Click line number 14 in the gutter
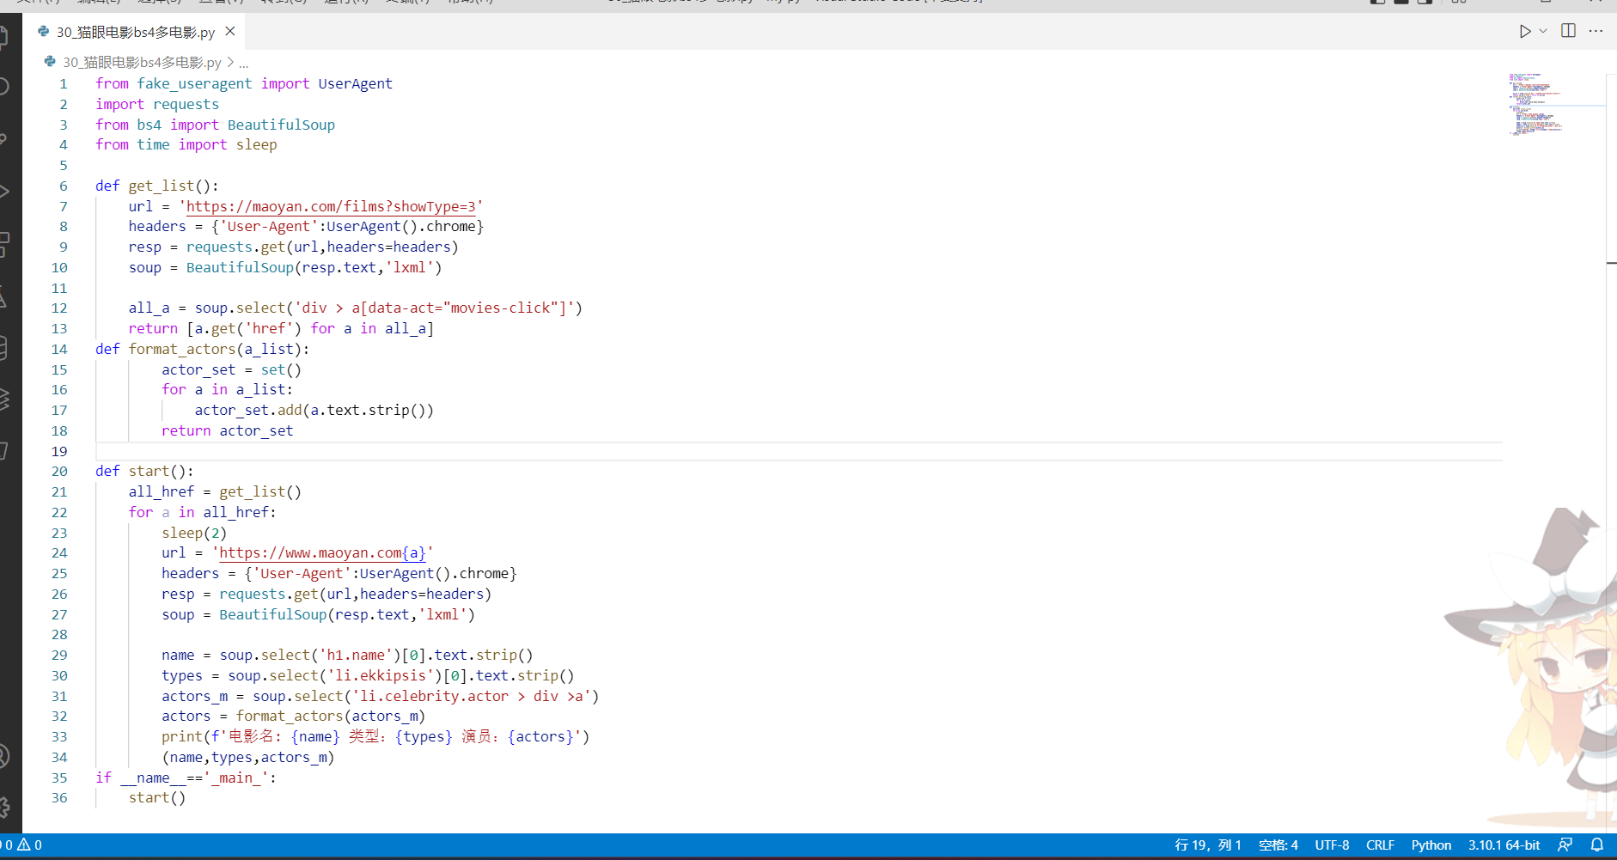Screen dimensions: 1617x860 pos(59,349)
